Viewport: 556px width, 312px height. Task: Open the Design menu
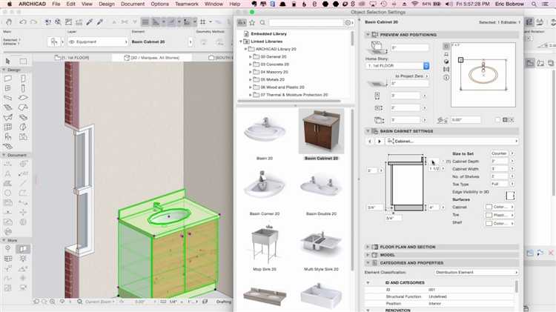pos(107,4)
